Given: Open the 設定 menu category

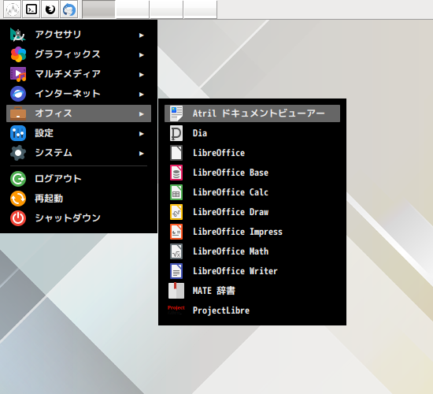Looking at the screenshot, I should pos(79,133).
